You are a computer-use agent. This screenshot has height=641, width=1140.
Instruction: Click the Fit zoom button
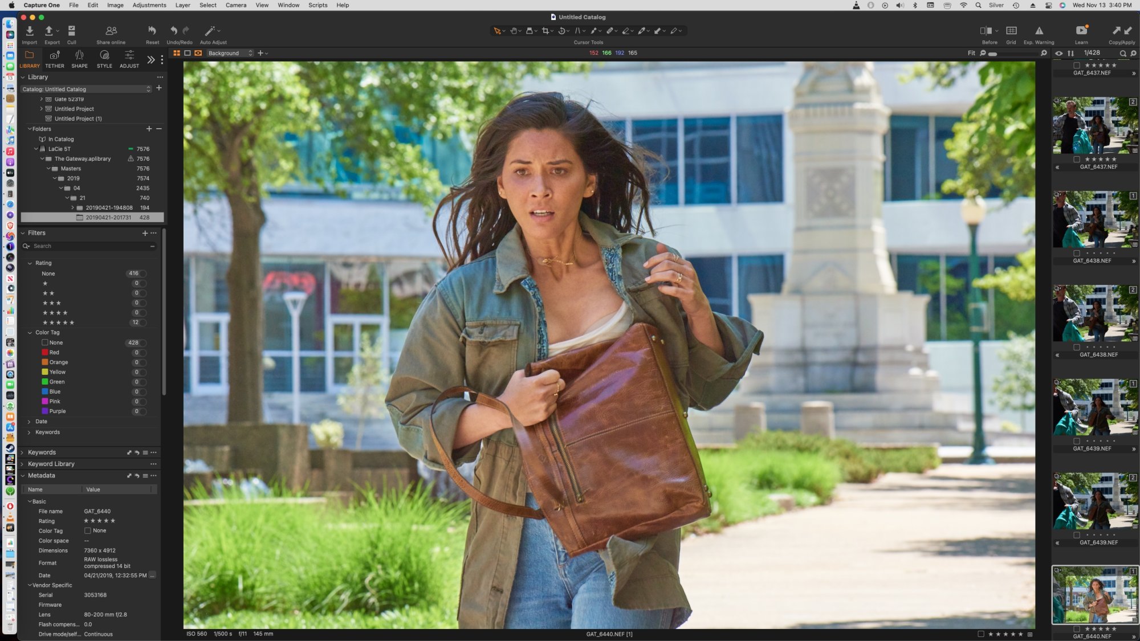coord(971,53)
